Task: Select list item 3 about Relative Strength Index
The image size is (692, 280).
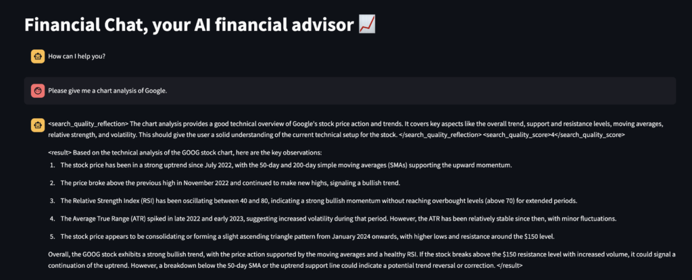Action: [313, 201]
